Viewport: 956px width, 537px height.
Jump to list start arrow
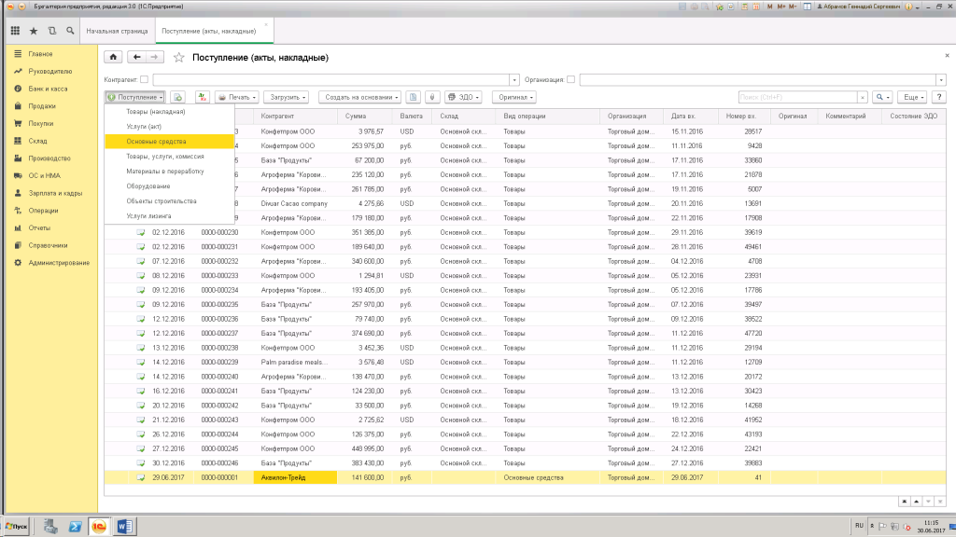pos(904,502)
